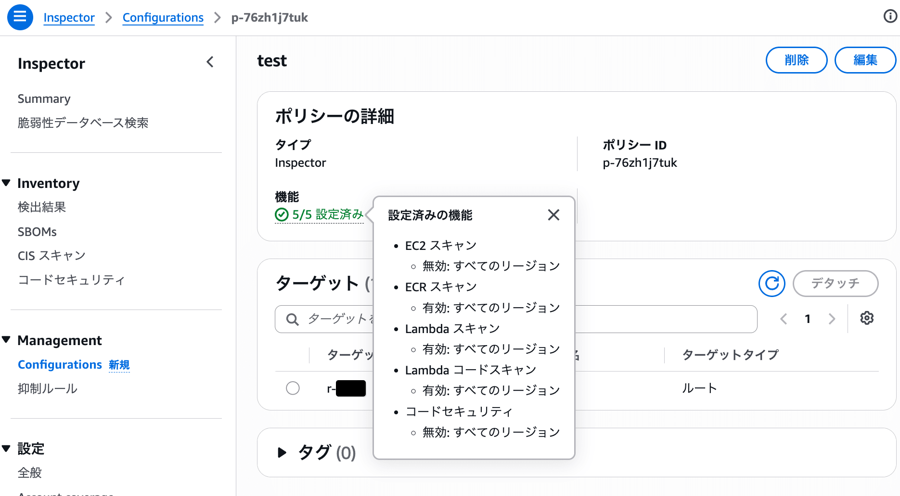Click the デタッチ button
Viewport: 900px width, 496px height.
pos(836,284)
